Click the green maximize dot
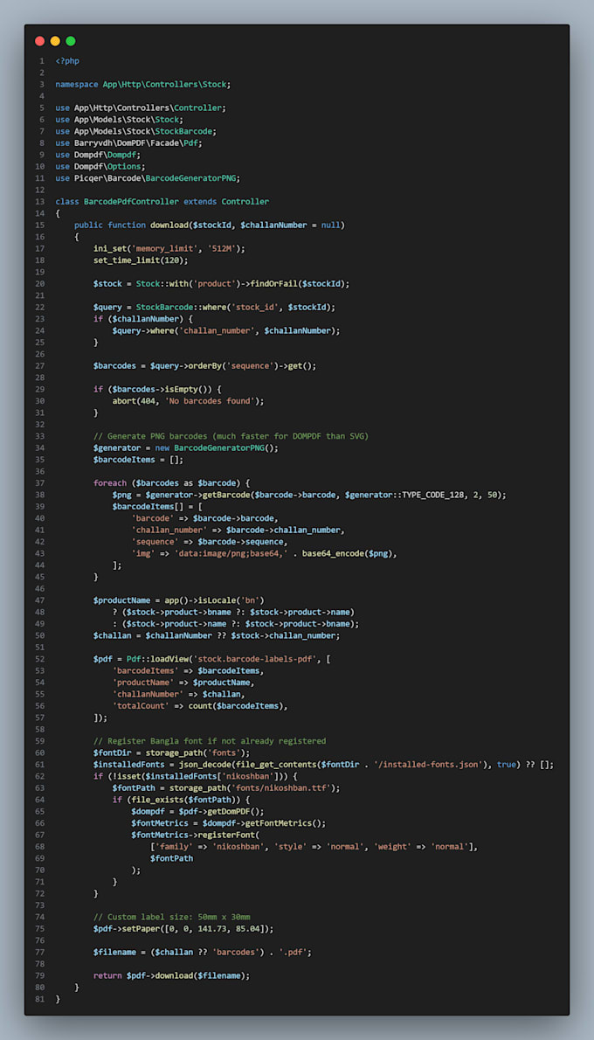Screen dimensions: 594x1040 (x=70, y=41)
